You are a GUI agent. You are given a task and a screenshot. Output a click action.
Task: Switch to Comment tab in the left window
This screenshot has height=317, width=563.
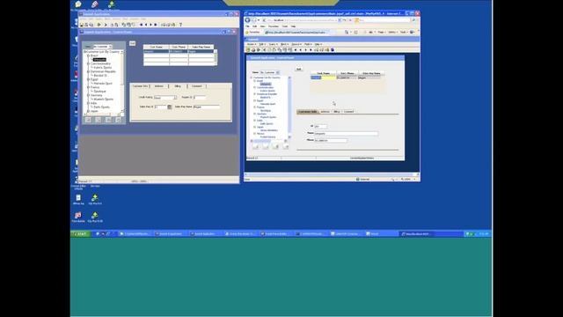pos(197,86)
